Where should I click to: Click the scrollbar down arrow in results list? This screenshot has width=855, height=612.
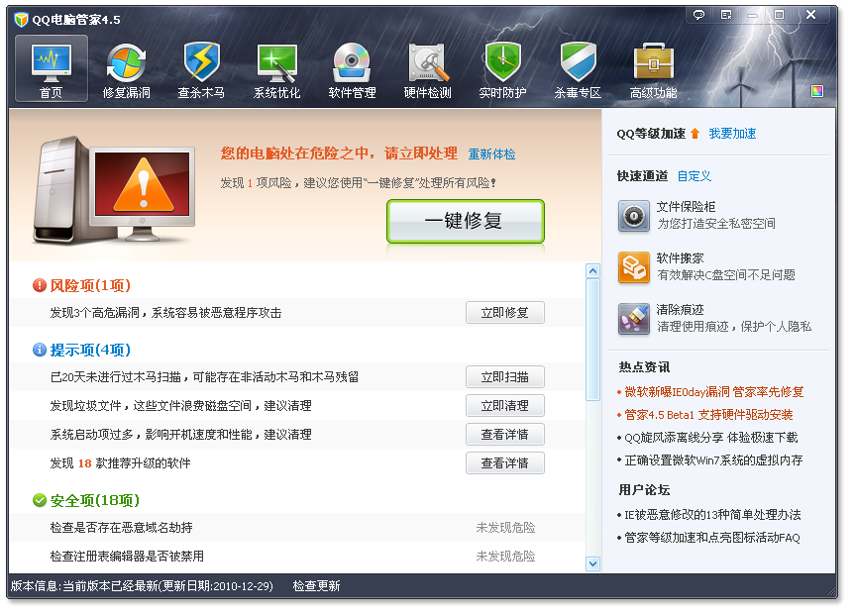[592, 563]
